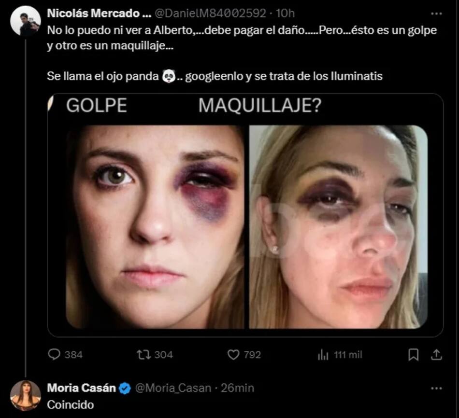Open more options on Nicolás Mercado's tweet
This screenshot has height=418, width=459.
pos(436,14)
